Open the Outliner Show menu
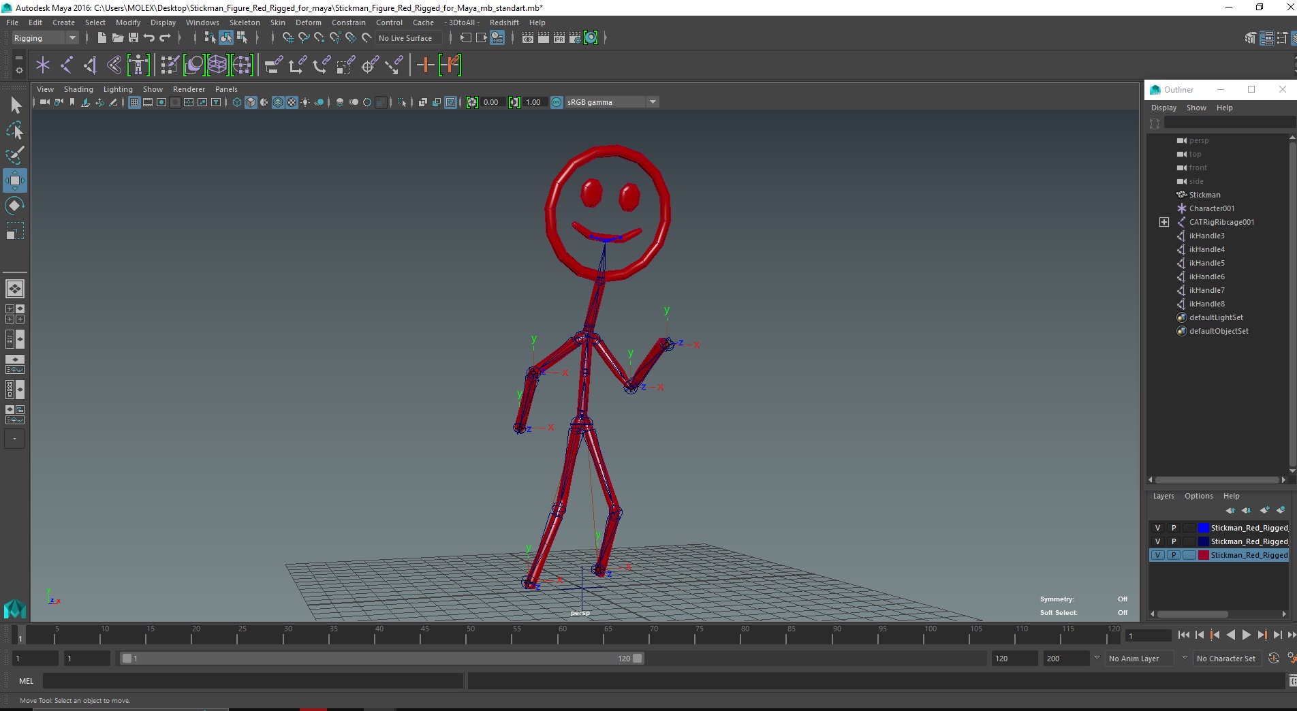 (x=1196, y=108)
